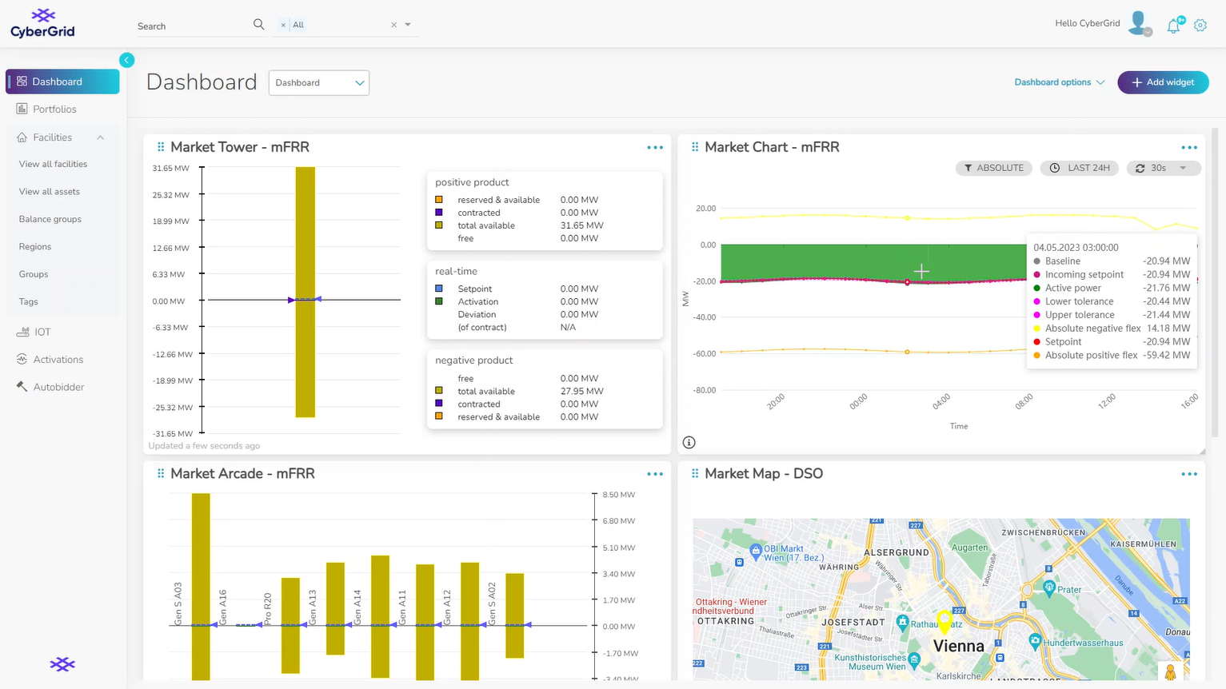Image resolution: width=1226 pixels, height=689 pixels.
Task: Click the notification bell icon
Action: point(1173,26)
